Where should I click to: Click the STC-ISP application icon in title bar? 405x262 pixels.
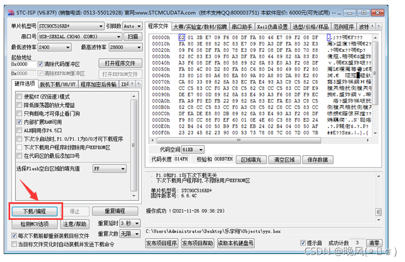pos(11,13)
